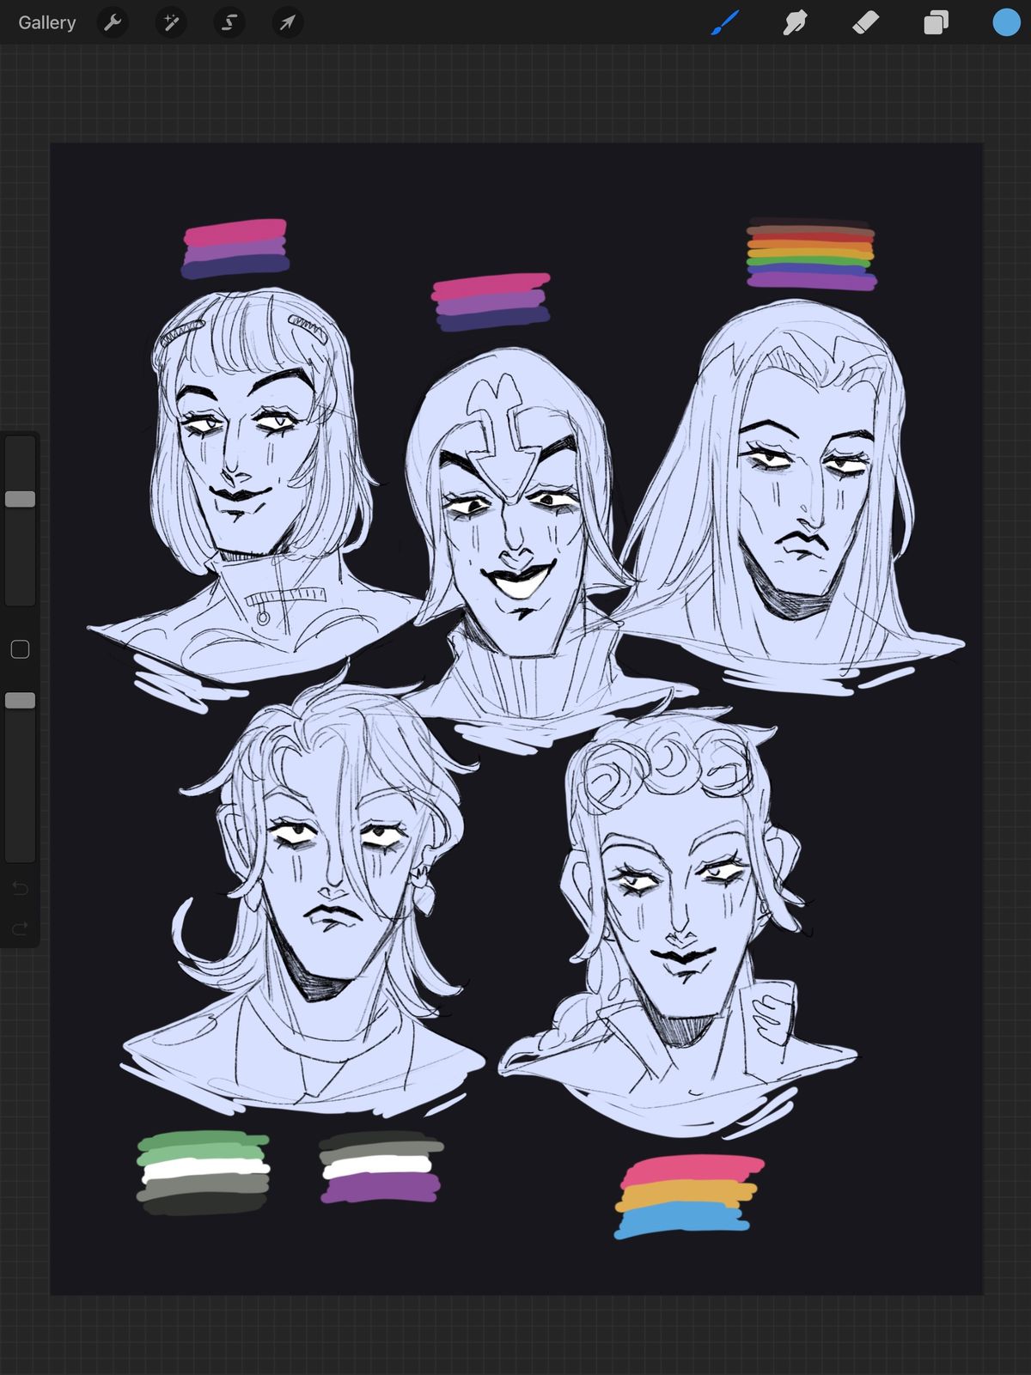Open the Actions wrench menu
The width and height of the screenshot is (1031, 1375).
click(113, 23)
